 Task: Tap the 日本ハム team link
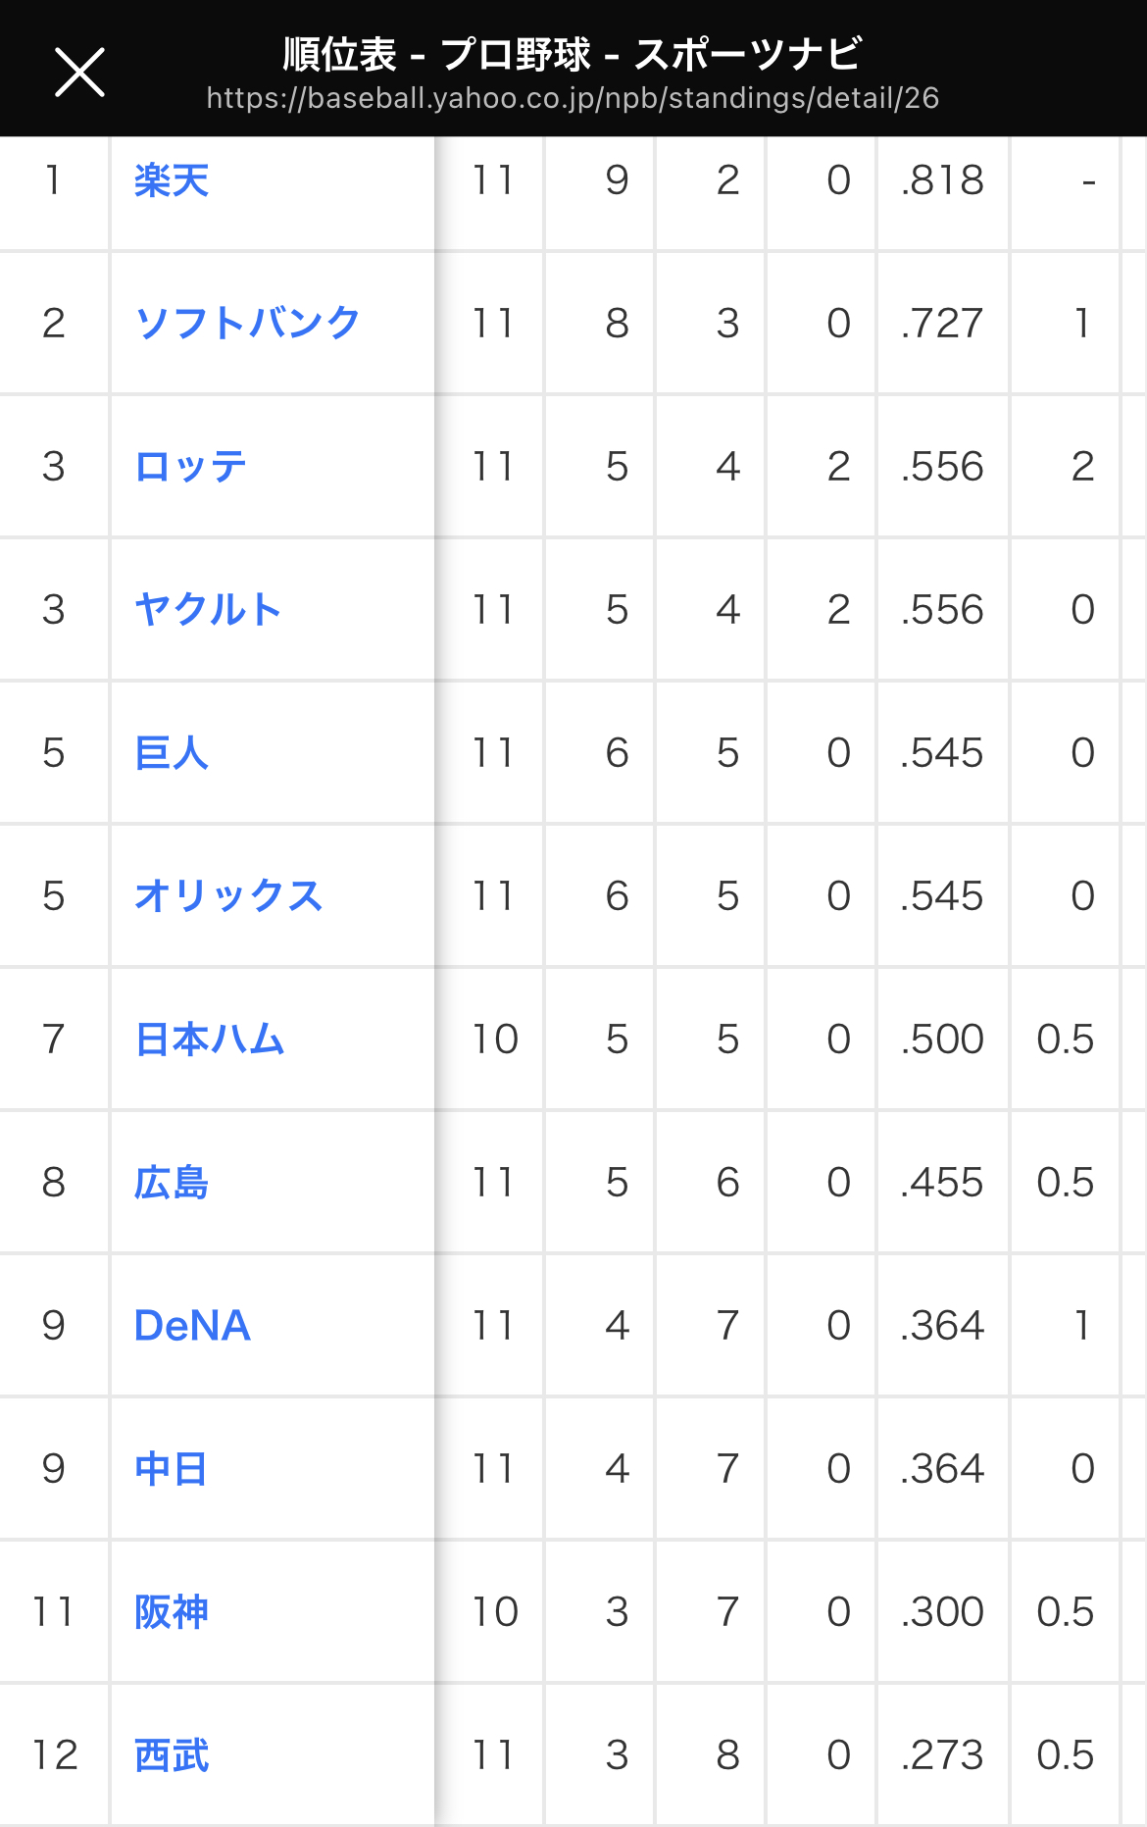click(x=210, y=1039)
